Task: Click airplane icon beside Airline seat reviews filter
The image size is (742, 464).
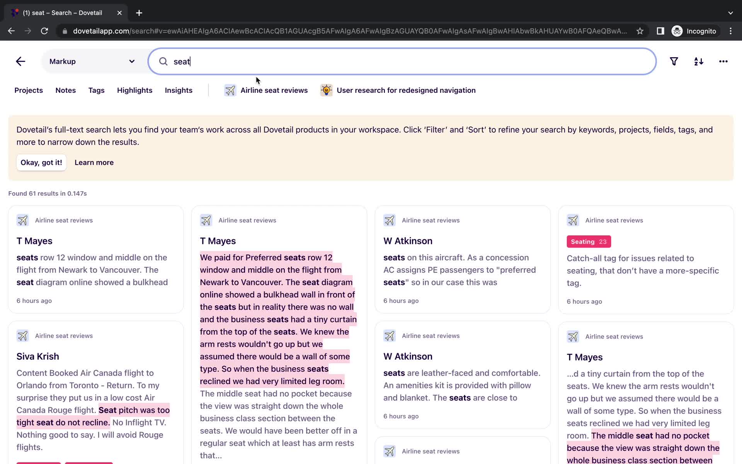Action: (230, 90)
